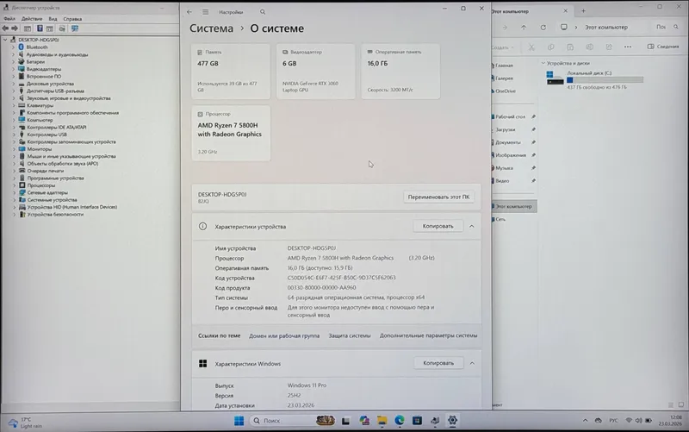Open Домен или рабочая группа link
689x432 pixels.
click(x=284, y=335)
